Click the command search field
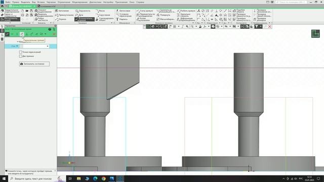The width and height of the screenshot is (324, 182). coord(292,2)
